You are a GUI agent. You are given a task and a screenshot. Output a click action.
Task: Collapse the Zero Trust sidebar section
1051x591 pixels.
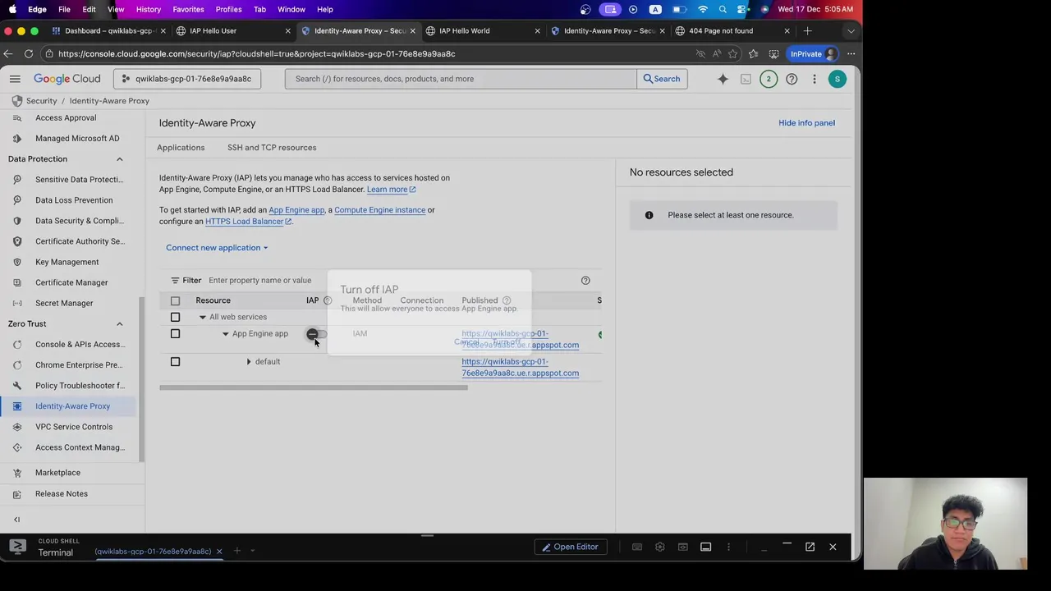tap(119, 324)
